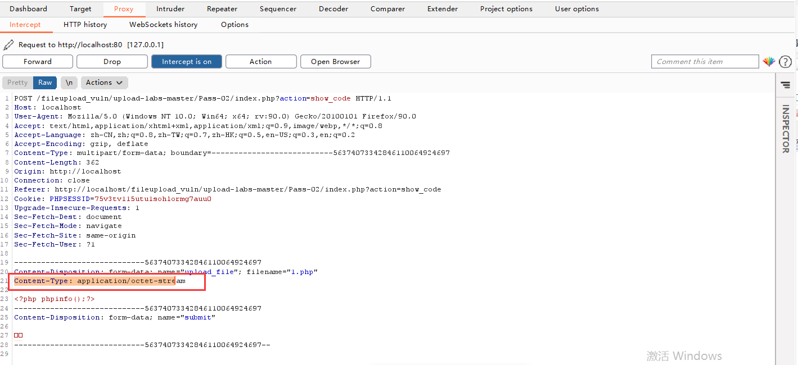Screen dimensions: 798x365
Task: Toggle the \n non-printable characters button
Action: [69, 83]
